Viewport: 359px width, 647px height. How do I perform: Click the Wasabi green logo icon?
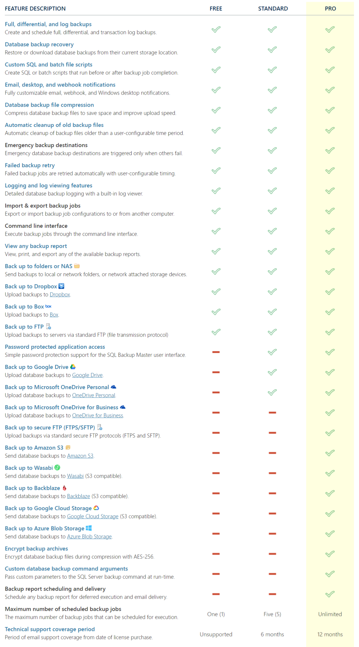tap(57, 468)
